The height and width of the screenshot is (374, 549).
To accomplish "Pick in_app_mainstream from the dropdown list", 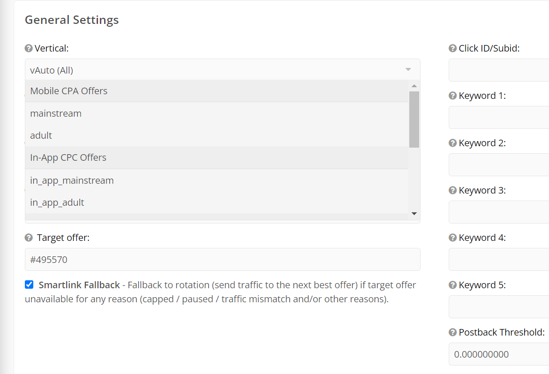I will click(217, 180).
